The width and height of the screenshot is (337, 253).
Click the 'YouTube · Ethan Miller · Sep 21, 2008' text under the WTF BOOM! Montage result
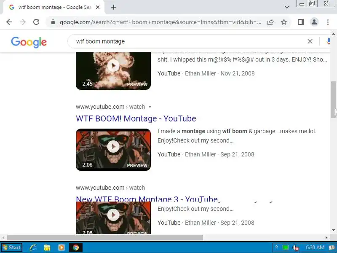[x=206, y=154]
